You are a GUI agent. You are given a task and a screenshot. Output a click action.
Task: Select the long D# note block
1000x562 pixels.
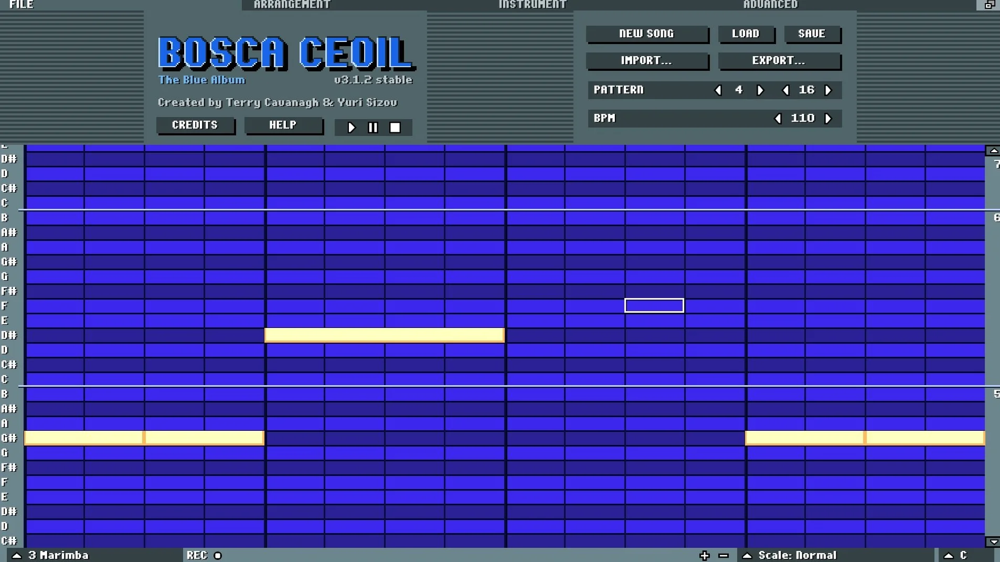[x=385, y=335]
